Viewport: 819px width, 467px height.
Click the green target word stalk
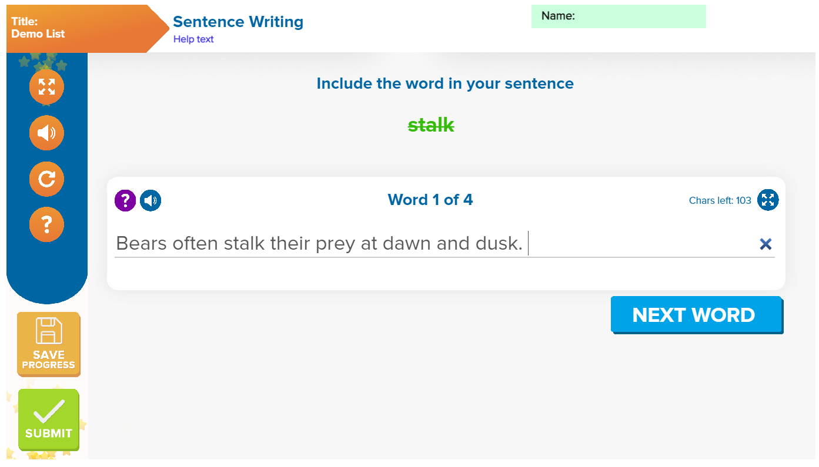tap(431, 125)
